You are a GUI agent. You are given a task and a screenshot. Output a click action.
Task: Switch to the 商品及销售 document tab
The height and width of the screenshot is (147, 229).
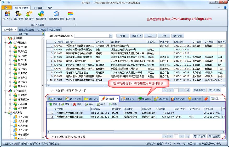point(54,30)
